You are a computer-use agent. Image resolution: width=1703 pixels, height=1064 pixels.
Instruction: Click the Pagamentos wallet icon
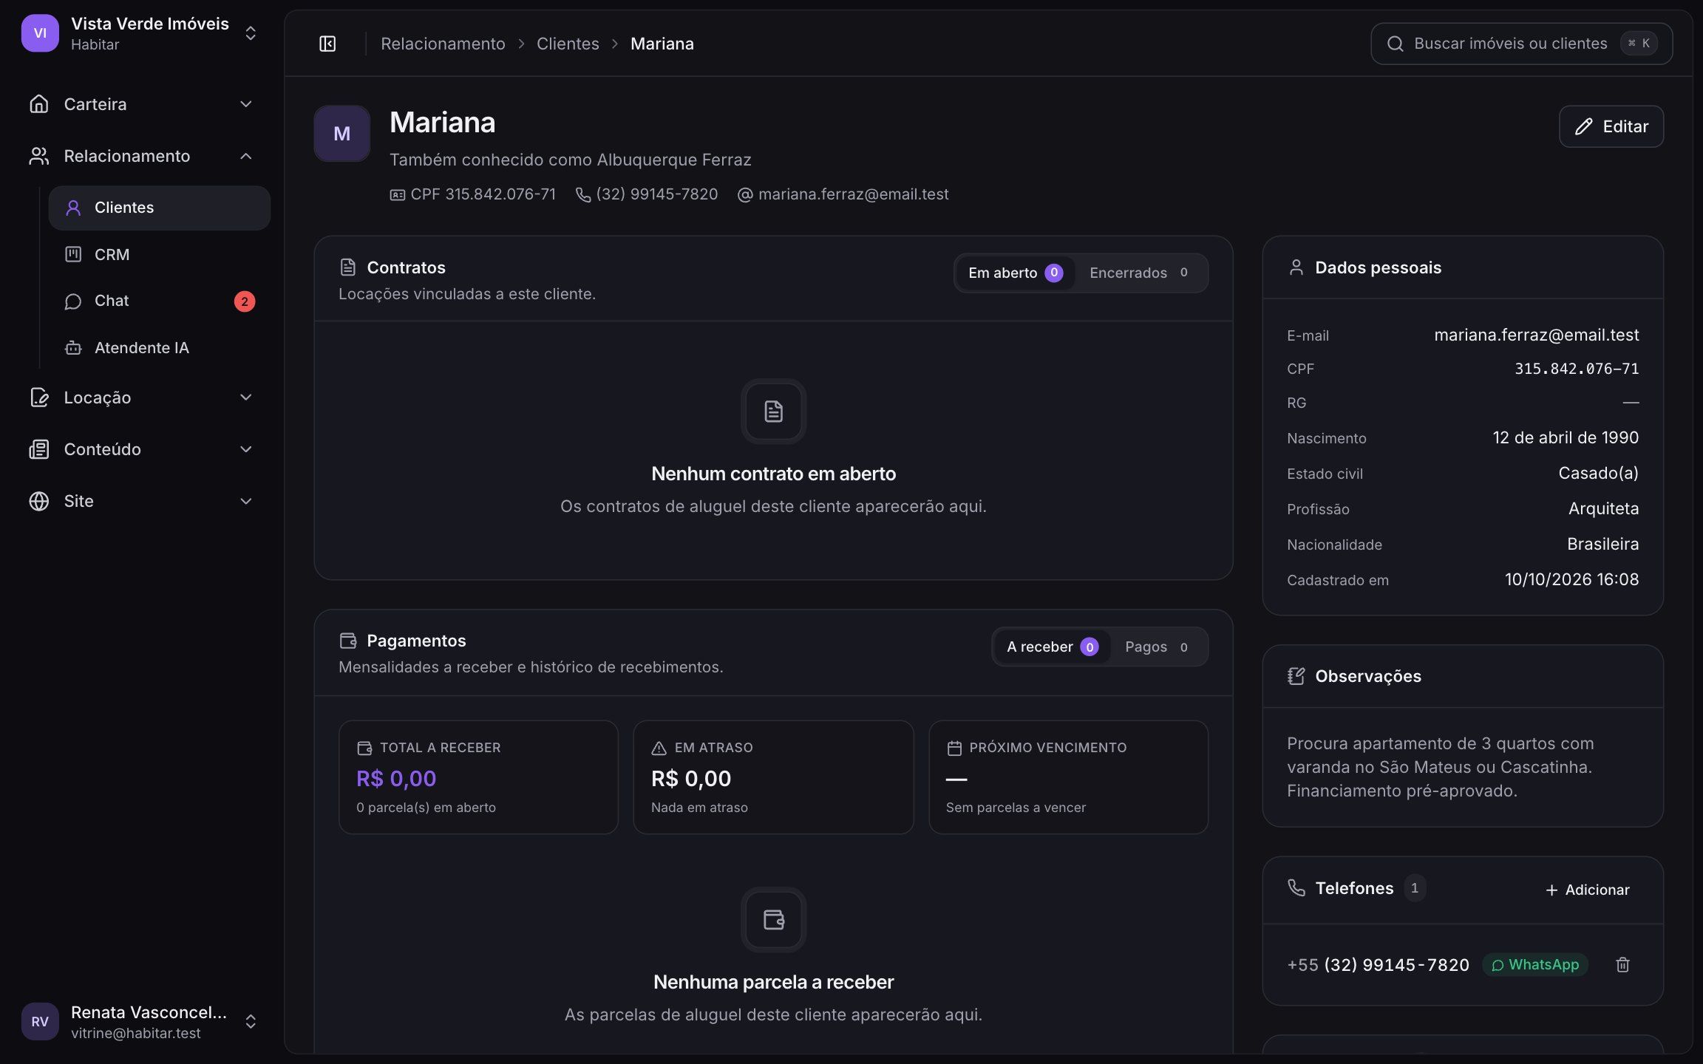coord(347,640)
